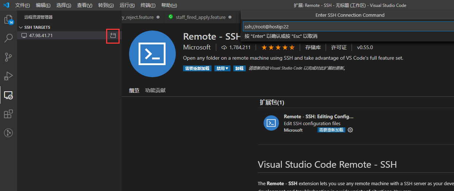Click the 需要重新加载 reload button for Remote - SSH
Image resolution: width=454 pixels, height=191 pixels.
[x=197, y=68]
